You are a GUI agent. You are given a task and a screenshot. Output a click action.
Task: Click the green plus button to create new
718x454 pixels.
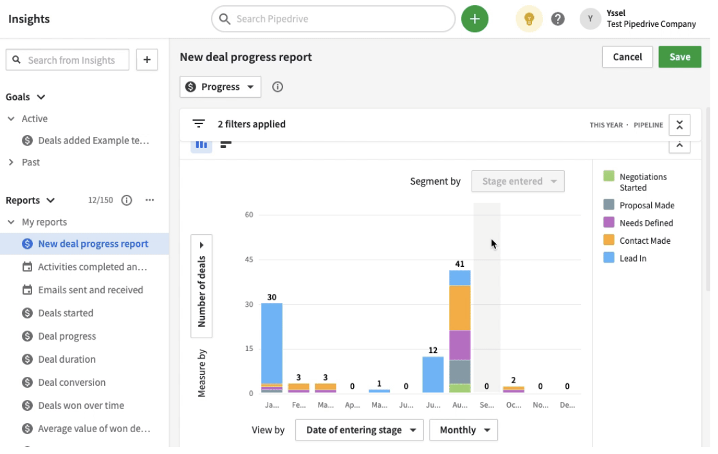pyautogui.click(x=475, y=18)
